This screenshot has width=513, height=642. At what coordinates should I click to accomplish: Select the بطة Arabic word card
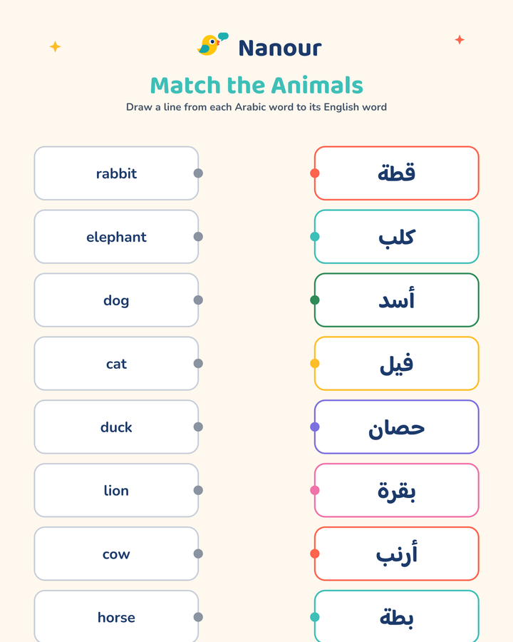[x=396, y=616]
